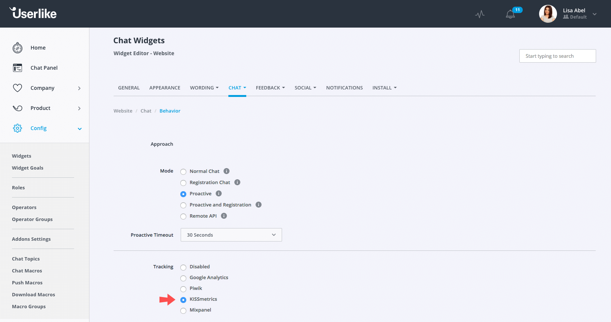
Task: Open Download Macros
Action: point(34,295)
